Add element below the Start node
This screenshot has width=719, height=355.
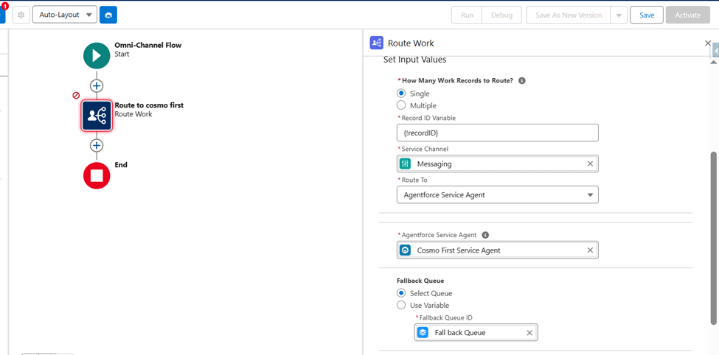tap(97, 85)
